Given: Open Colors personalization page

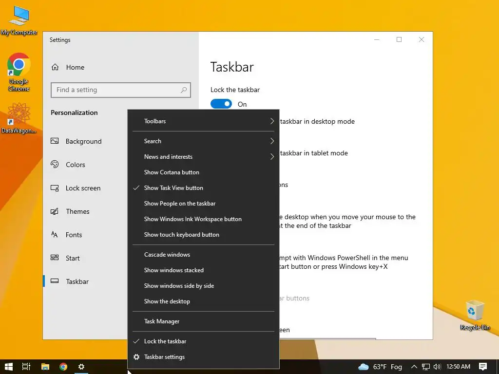Looking at the screenshot, I should click(x=68, y=165).
